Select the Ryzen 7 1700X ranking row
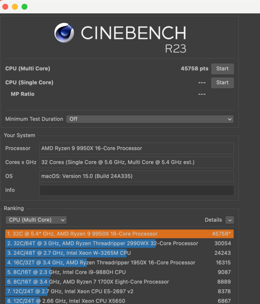260x304 pixels. point(119,282)
